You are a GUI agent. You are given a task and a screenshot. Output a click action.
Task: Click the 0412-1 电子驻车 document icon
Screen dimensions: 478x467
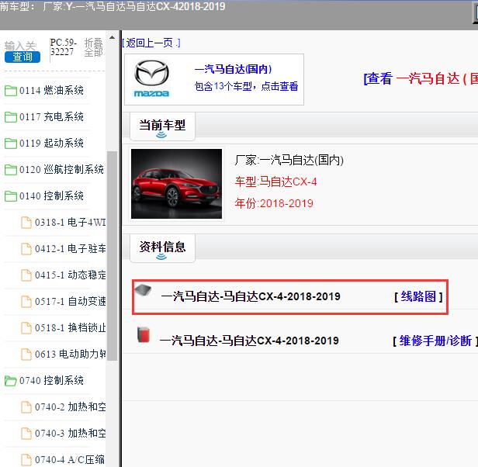26,249
